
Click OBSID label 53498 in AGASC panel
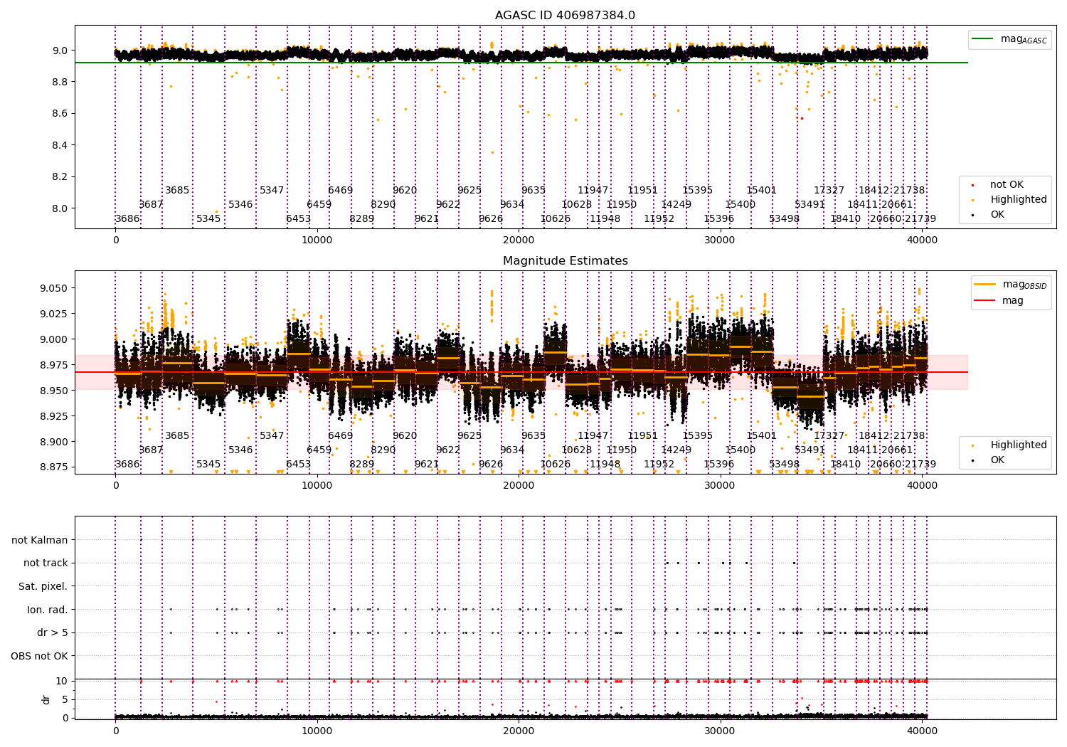click(x=784, y=218)
